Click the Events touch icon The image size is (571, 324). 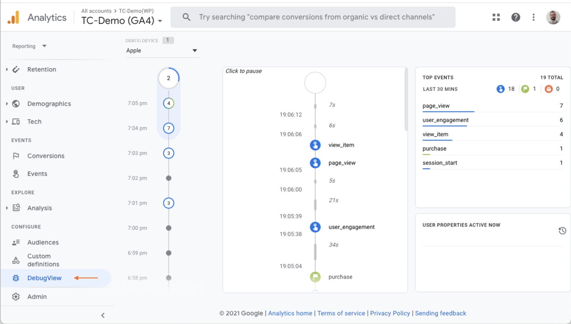pos(16,174)
